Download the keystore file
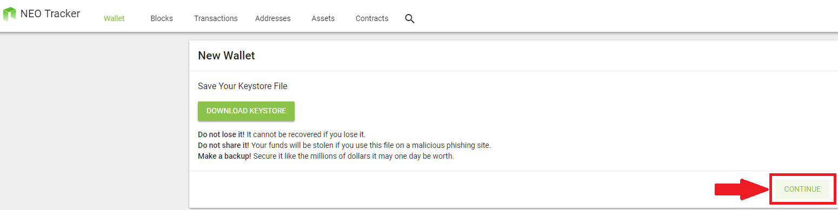838x210 pixels. [x=246, y=111]
